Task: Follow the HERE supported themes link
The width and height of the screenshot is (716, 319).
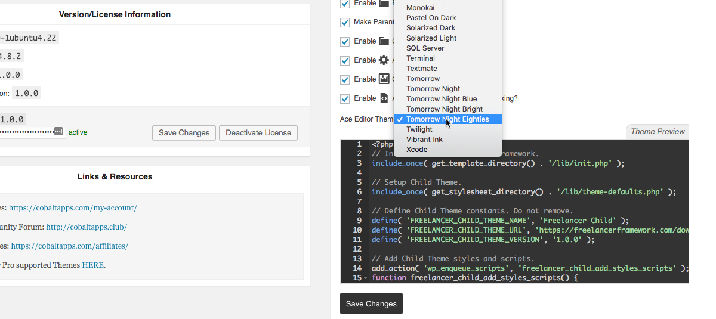Action: (x=93, y=265)
